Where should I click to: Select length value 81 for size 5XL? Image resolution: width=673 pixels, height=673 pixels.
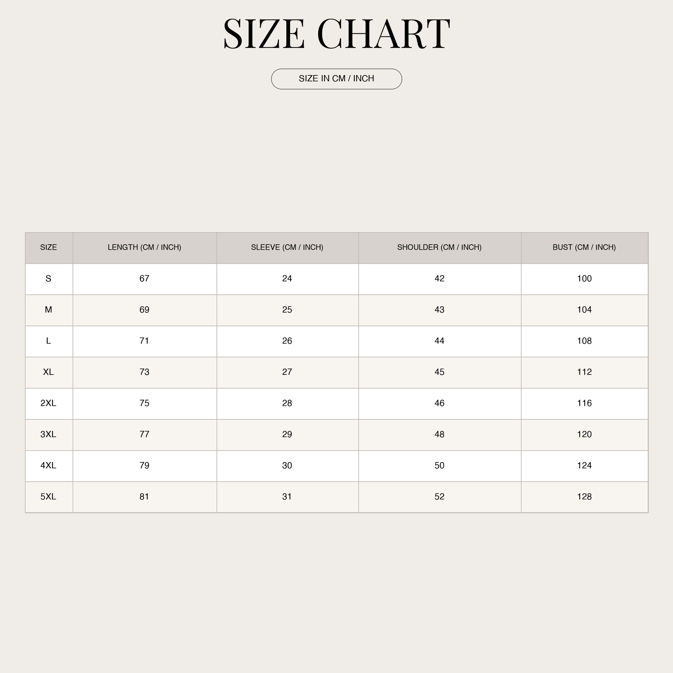tap(144, 496)
